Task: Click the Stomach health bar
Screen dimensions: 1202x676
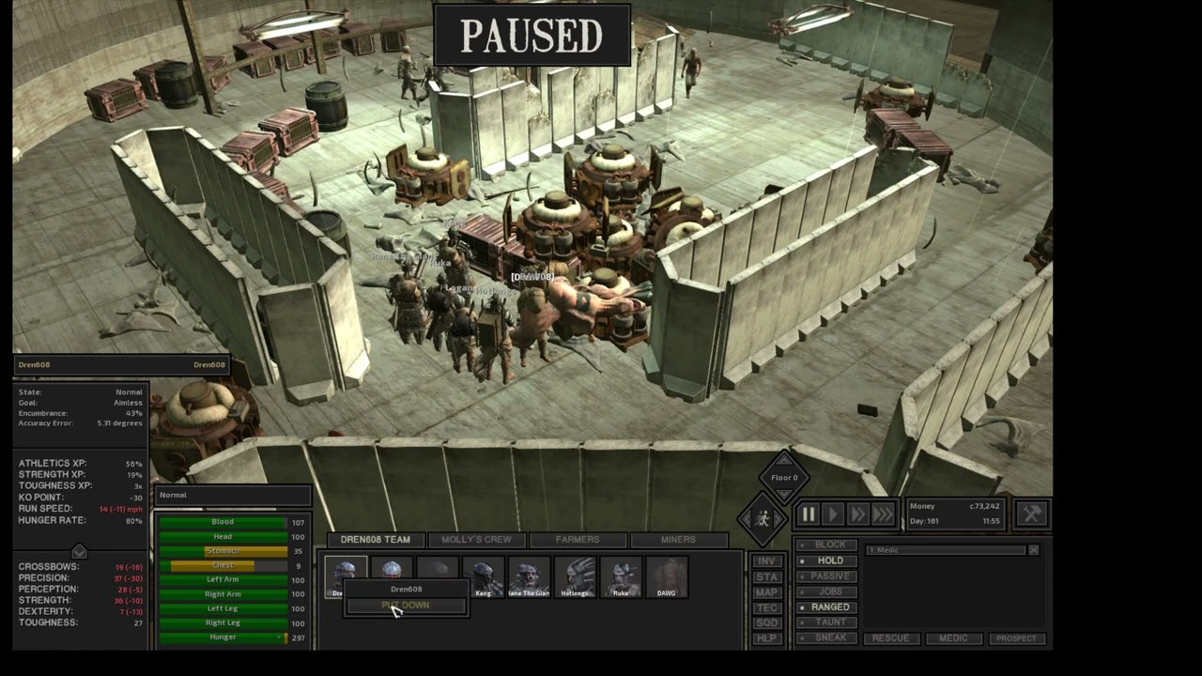Action: tap(223, 551)
